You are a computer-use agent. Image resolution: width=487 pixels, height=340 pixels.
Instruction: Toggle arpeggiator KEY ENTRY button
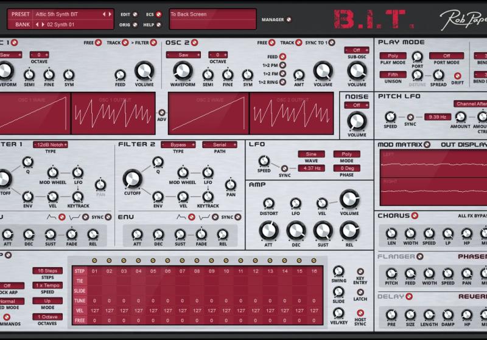coord(360,271)
